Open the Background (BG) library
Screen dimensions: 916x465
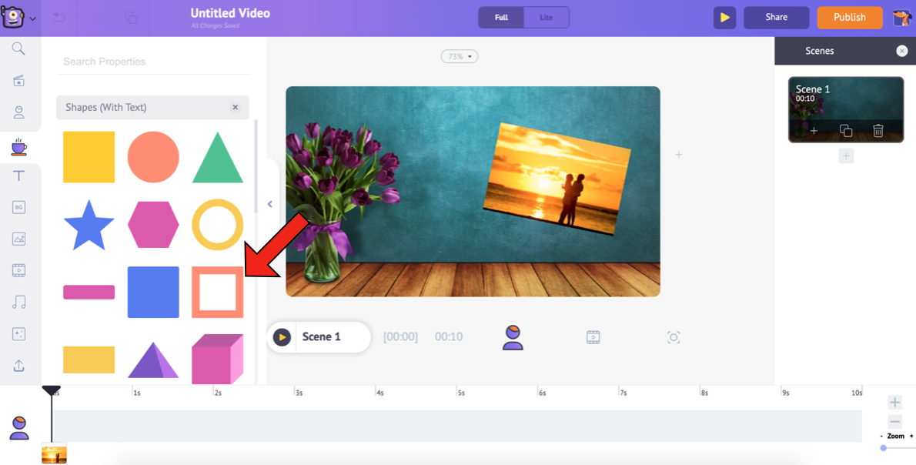pos(18,207)
